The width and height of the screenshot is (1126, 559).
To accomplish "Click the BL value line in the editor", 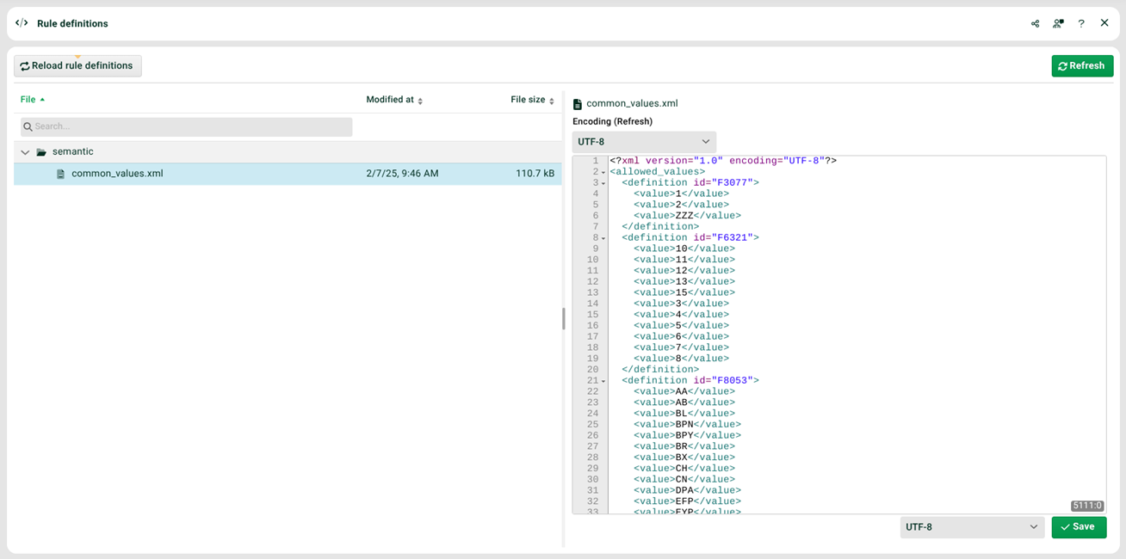I will 684,414.
